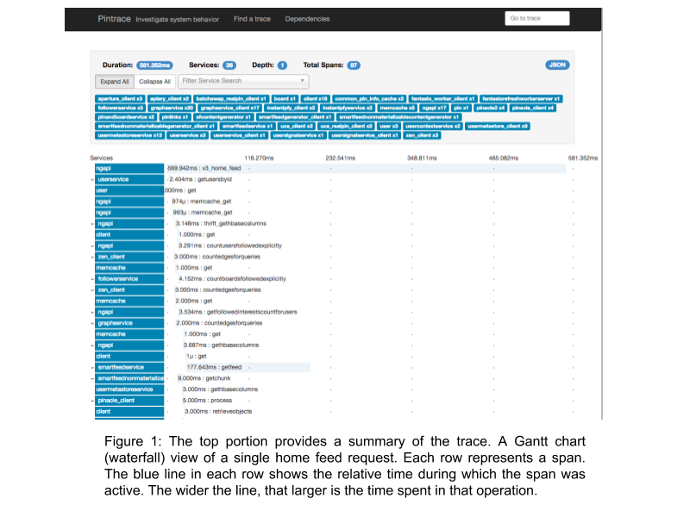
Task: Click the Duration 581.352ms badge
Action: [x=154, y=65]
